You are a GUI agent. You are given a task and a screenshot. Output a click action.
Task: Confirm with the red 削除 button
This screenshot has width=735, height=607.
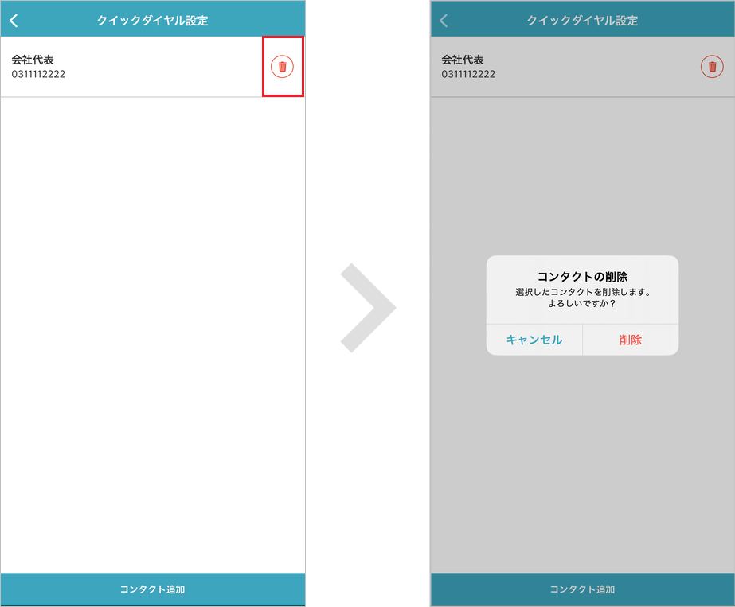tap(631, 340)
